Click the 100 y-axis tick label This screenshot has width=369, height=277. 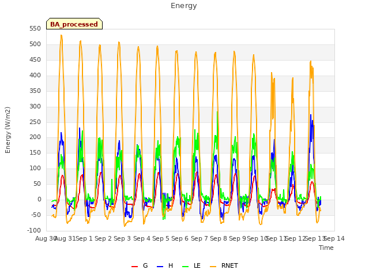pos(35,168)
